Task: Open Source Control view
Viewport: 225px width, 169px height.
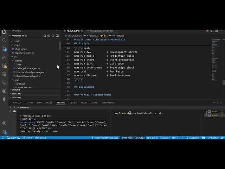Action: [x=4, y=49]
